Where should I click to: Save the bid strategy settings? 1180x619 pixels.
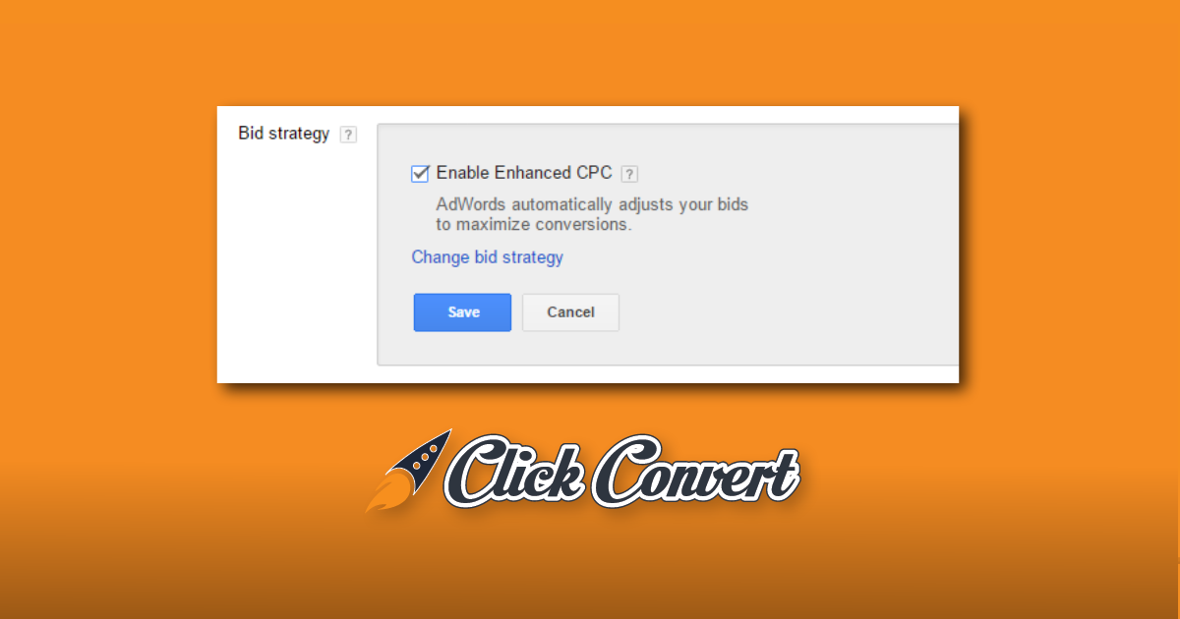[x=462, y=312]
